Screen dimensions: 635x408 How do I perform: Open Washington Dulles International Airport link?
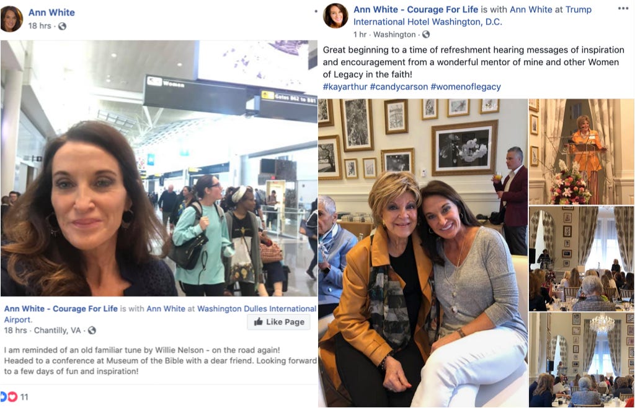[x=161, y=314]
